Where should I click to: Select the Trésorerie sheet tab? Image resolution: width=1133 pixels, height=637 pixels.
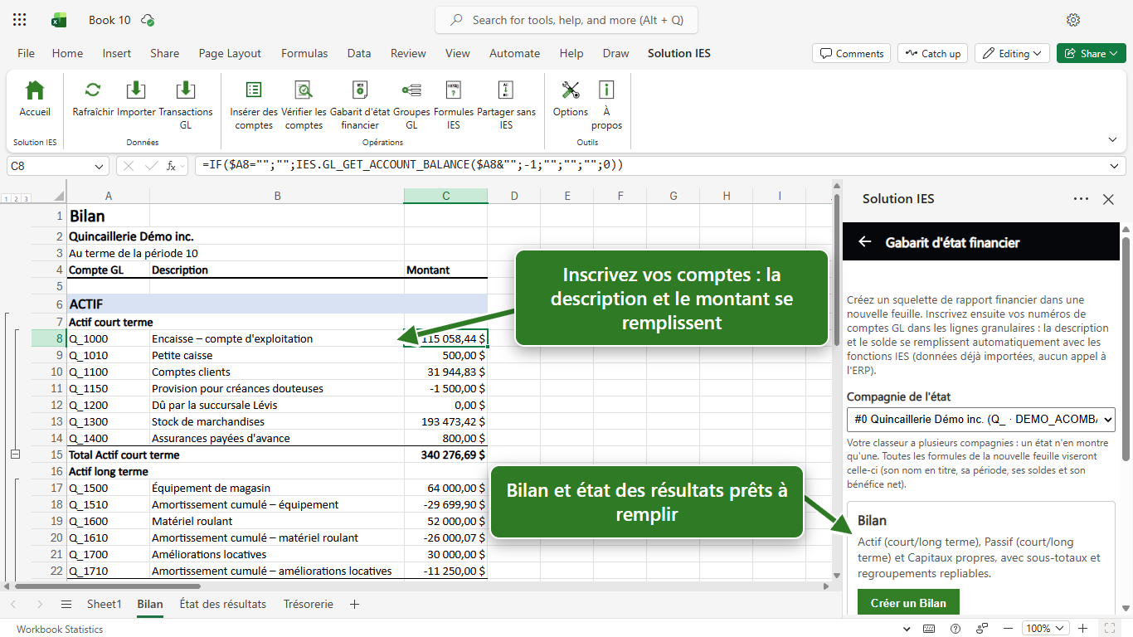309,605
